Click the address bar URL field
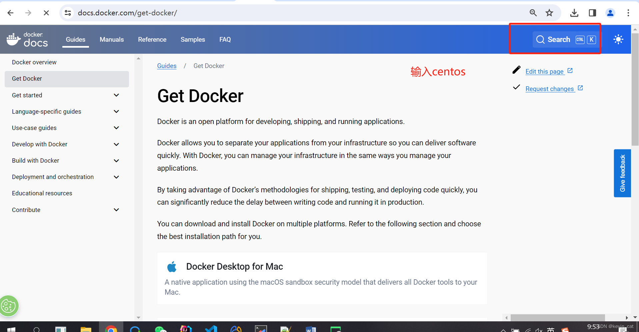This screenshot has width=639, height=332. click(300, 13)
